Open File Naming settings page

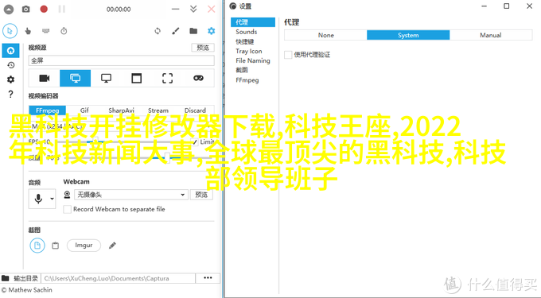pos(253,60)
